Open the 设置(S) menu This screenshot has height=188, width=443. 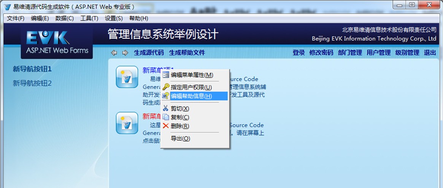coord(114,18)
